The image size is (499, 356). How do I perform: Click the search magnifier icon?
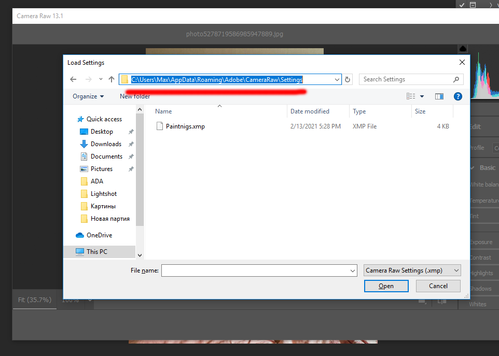point(456,79)
